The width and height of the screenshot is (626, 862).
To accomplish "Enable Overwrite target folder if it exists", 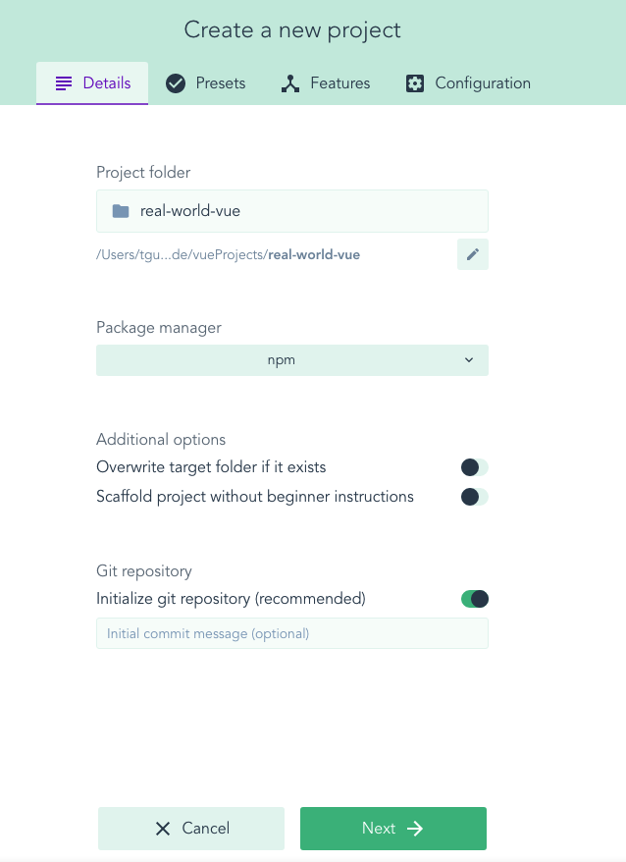I will click(474, 467).
